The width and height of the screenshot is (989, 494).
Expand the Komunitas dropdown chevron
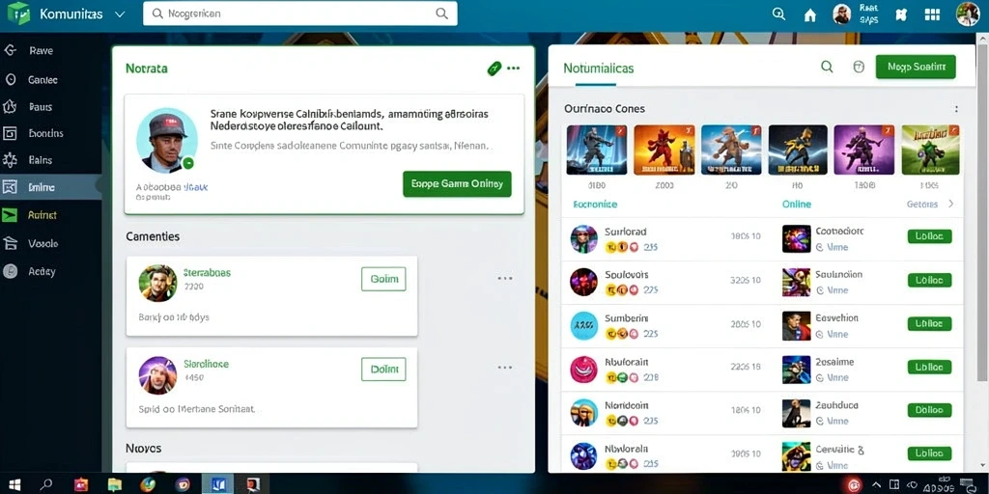[120, 14]
